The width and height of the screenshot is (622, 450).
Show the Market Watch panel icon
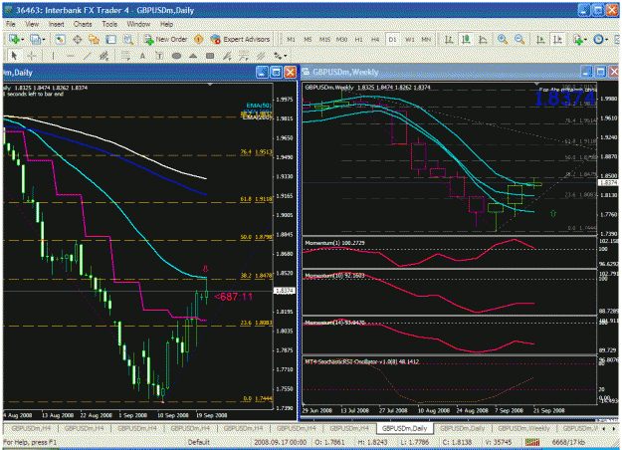[60, 39]
